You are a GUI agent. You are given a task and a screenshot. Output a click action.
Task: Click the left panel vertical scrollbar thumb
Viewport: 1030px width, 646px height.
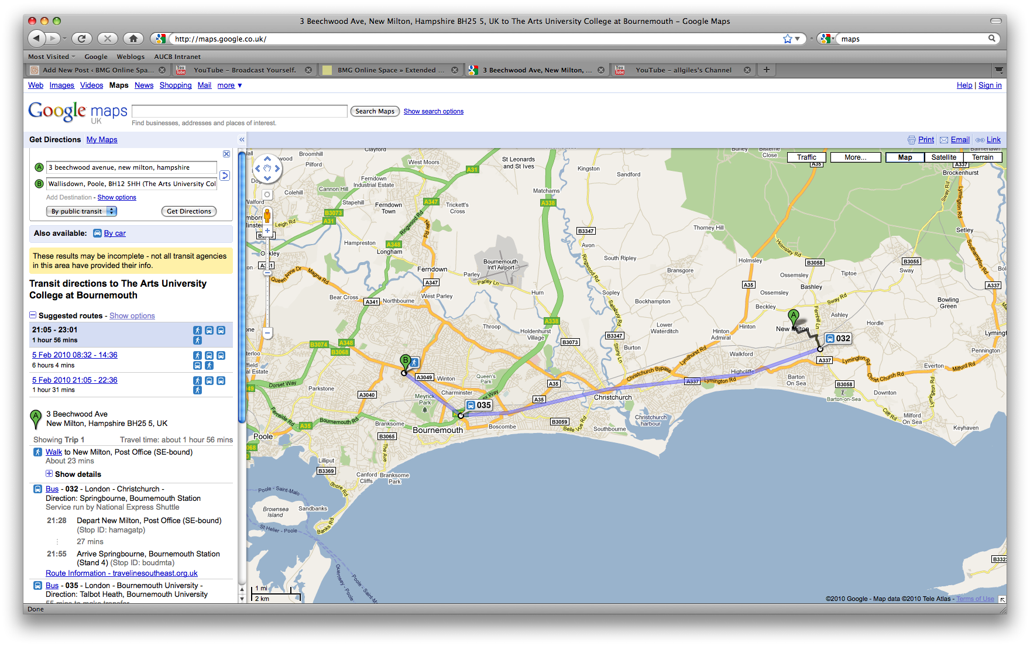point(242,287)
